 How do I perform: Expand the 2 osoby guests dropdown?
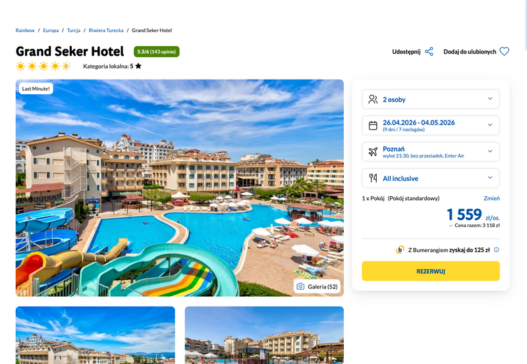tap(431, 99)
